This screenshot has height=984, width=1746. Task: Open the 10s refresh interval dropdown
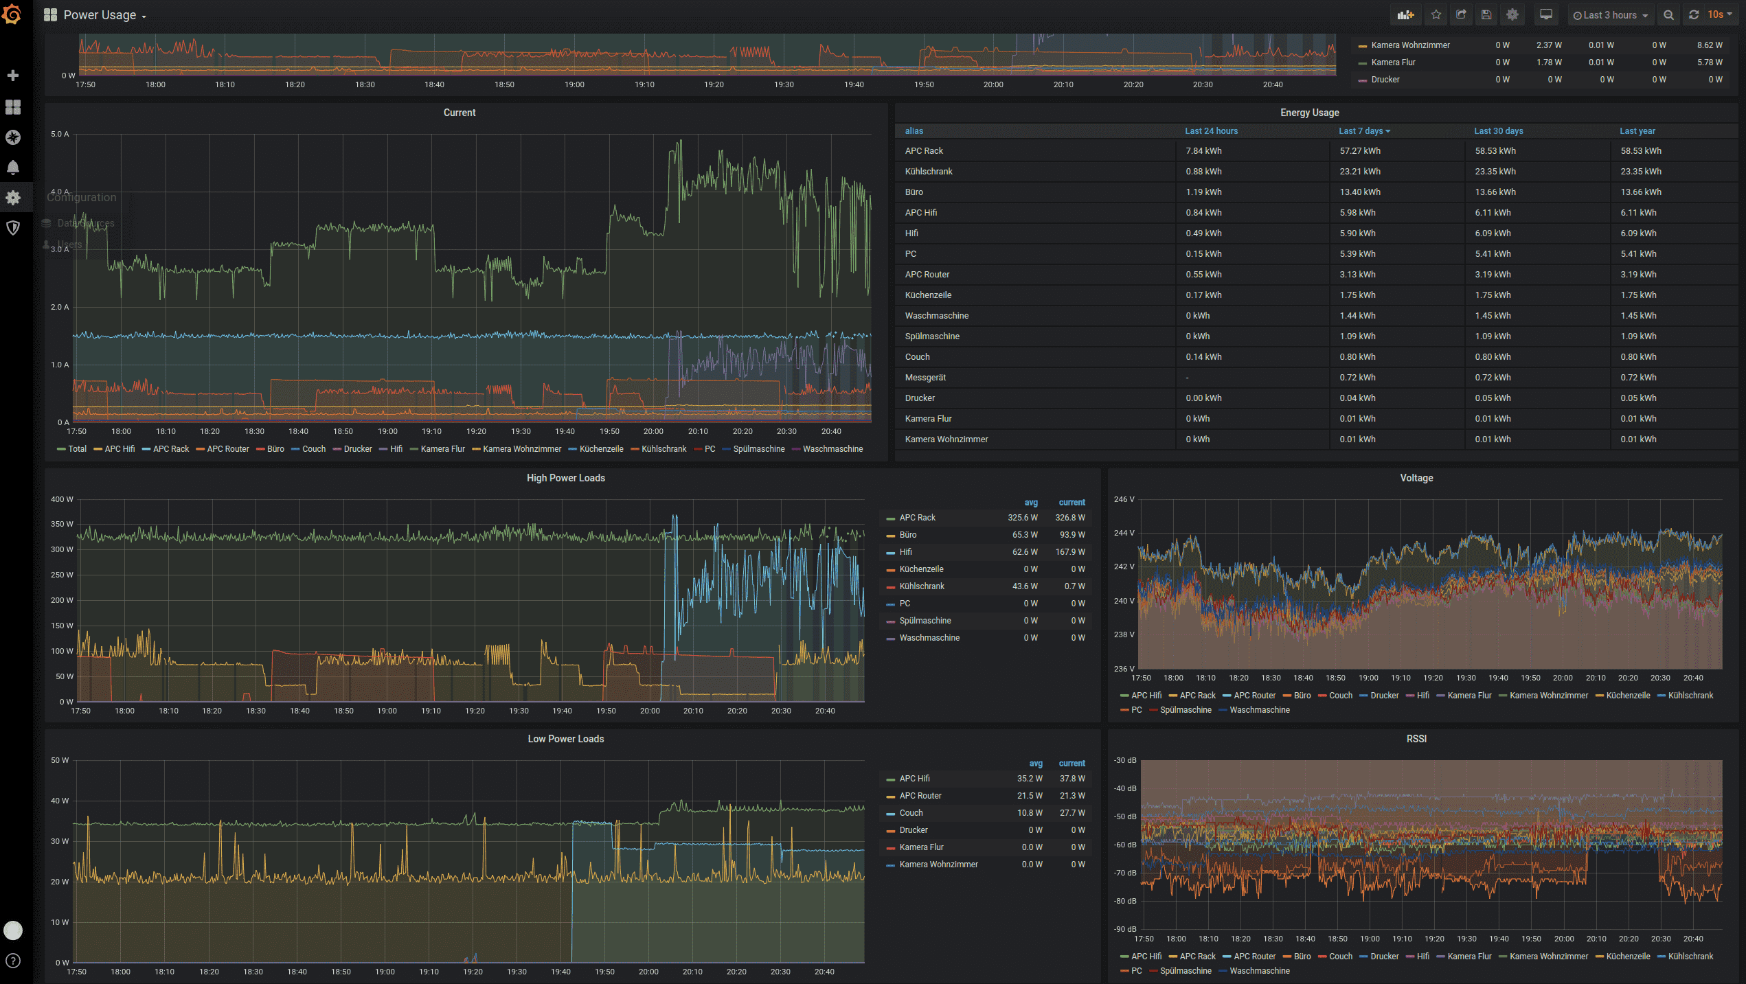(x=1719, y=14)
